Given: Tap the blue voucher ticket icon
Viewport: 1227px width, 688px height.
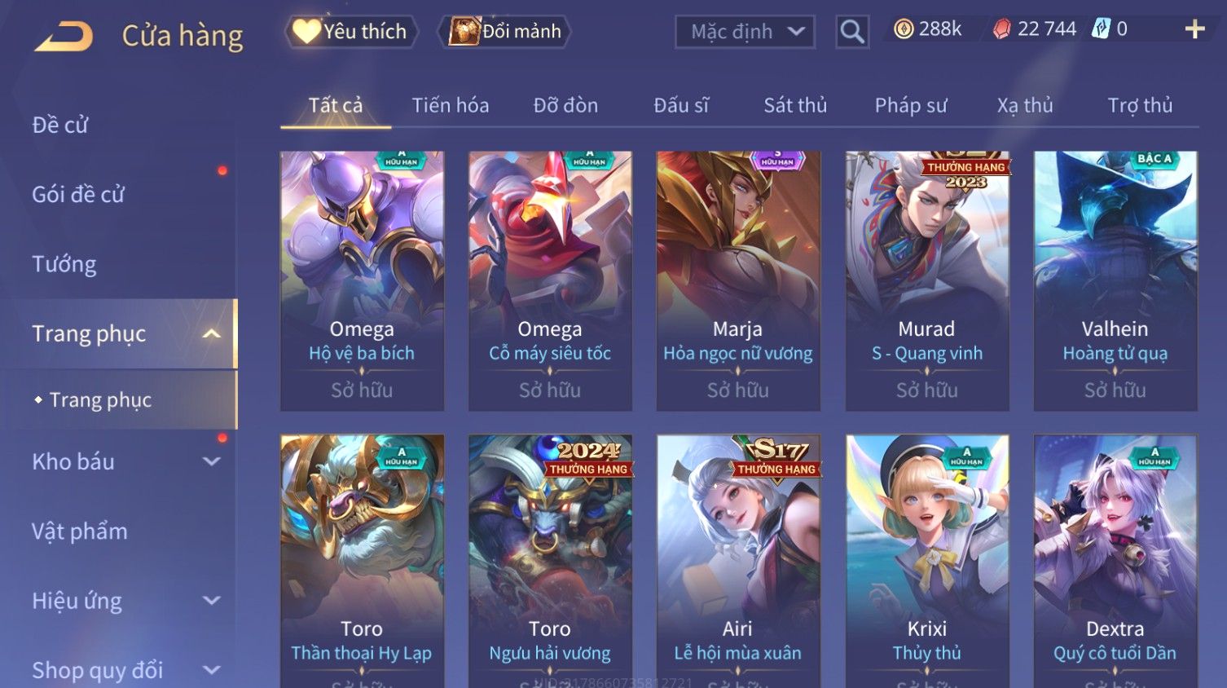Looking at the screenshot, I should [x=1101, y=29].
